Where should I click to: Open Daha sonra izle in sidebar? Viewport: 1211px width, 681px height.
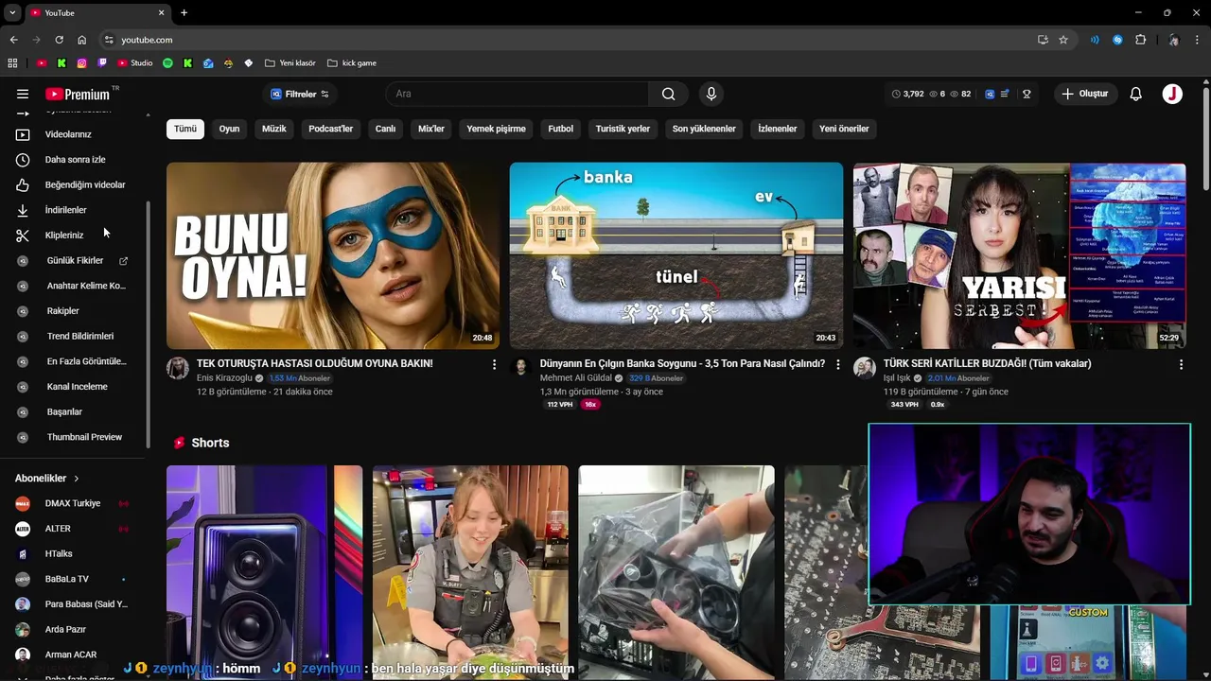tap(75, 160)
